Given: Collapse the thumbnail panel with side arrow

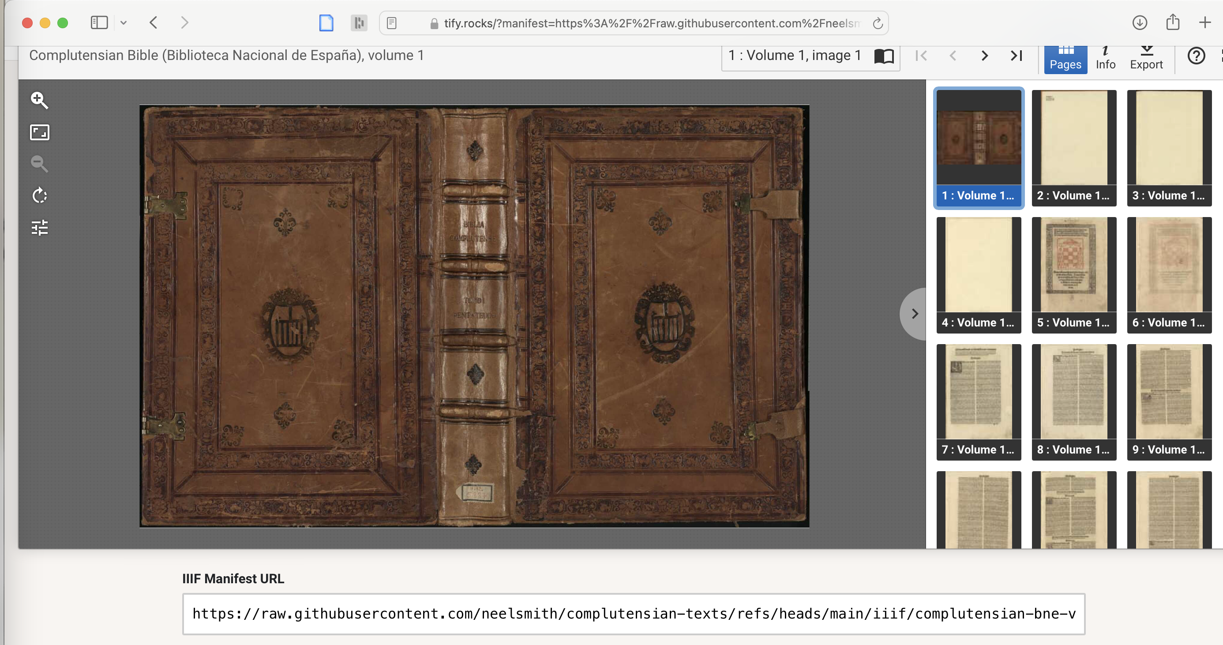Looking at the screenshot, I should click(914, 314).
